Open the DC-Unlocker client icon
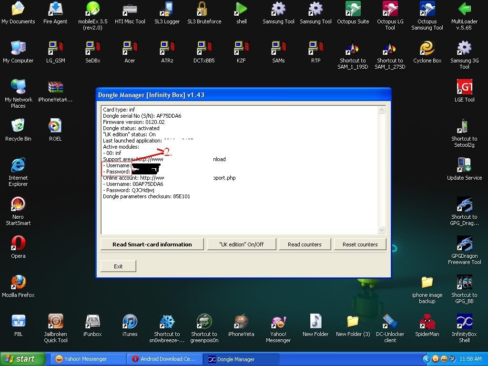 390,328
